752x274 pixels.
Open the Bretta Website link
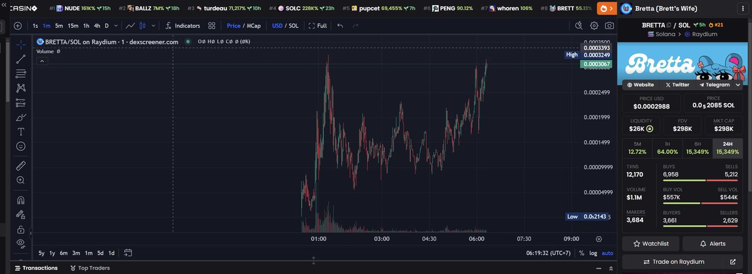[640, 84]
